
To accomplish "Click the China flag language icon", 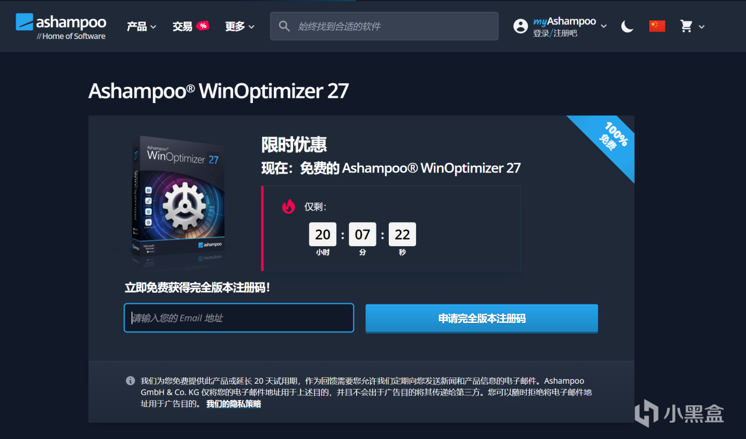I will [x=657, y=26].
